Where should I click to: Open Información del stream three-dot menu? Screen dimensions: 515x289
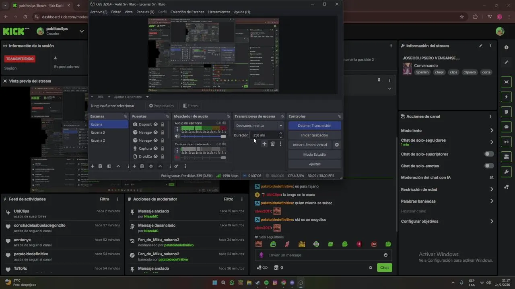490,46
